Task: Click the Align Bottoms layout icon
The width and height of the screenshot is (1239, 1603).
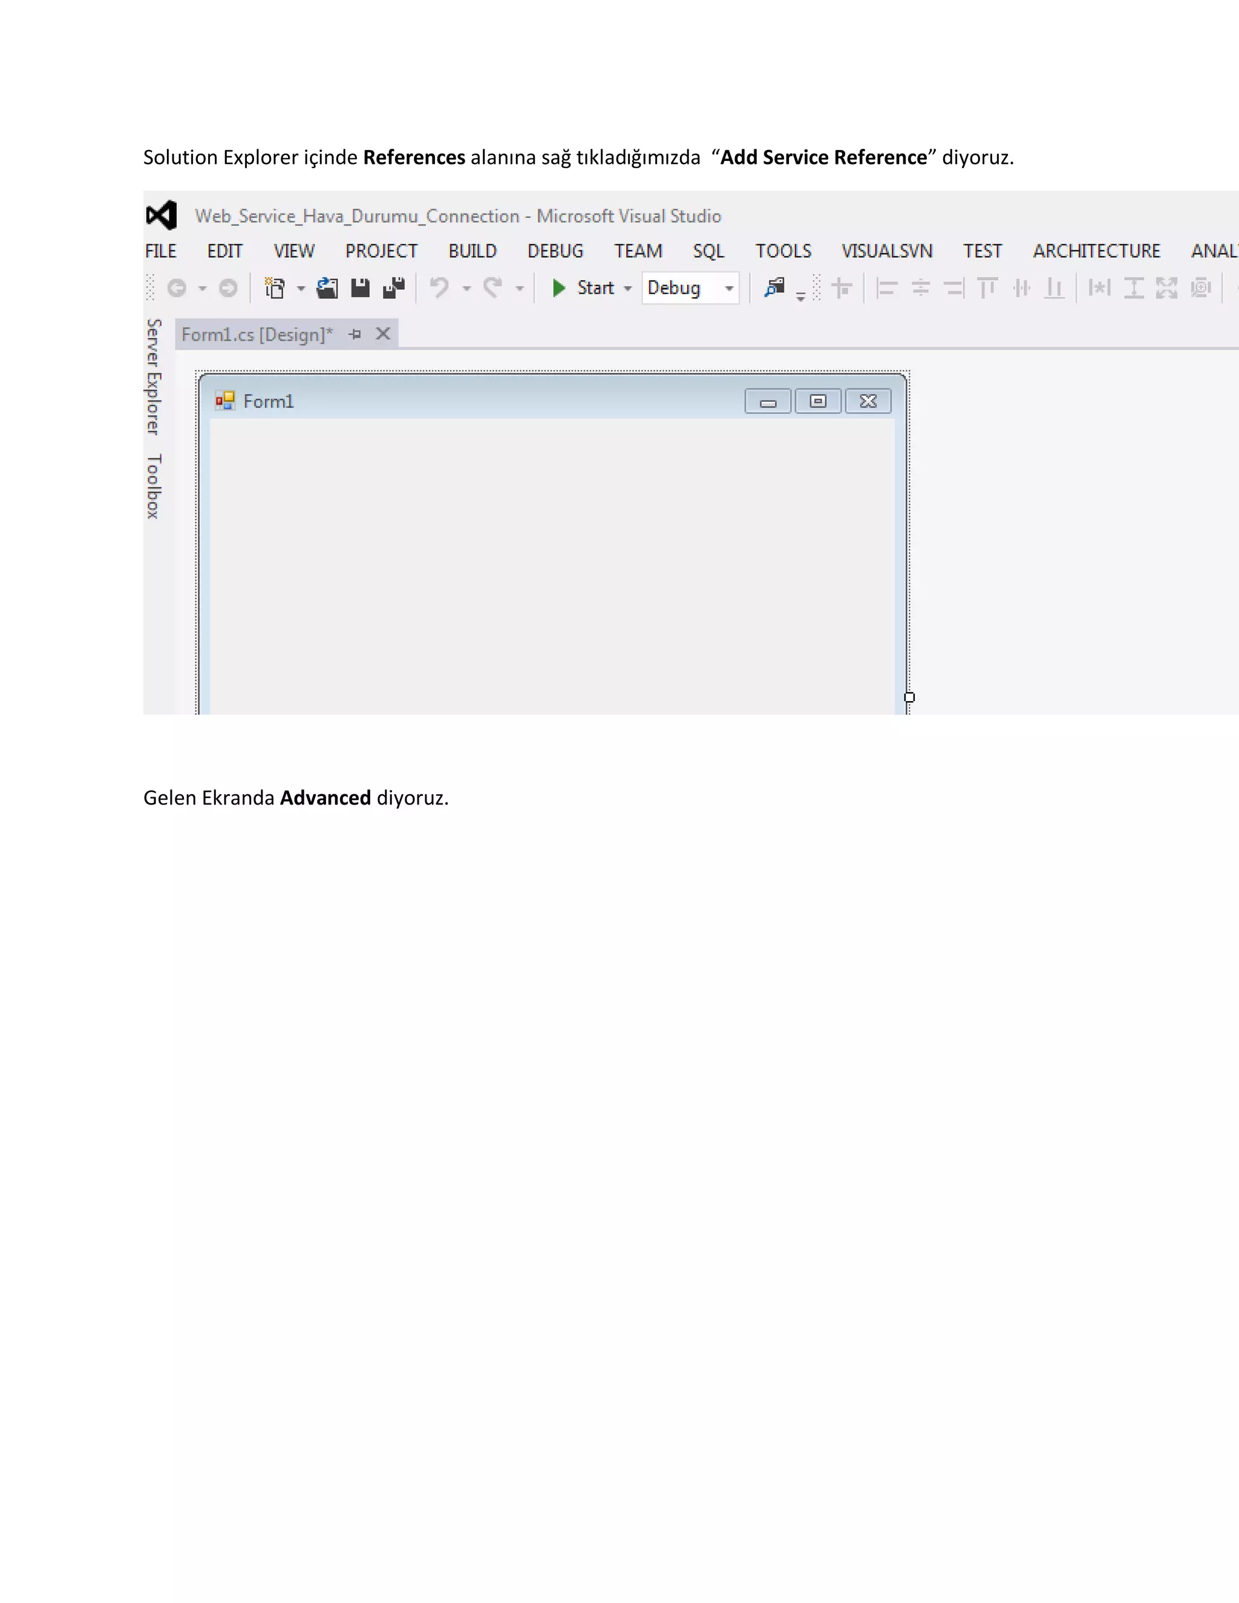Action: click(x=1054, y=288)
